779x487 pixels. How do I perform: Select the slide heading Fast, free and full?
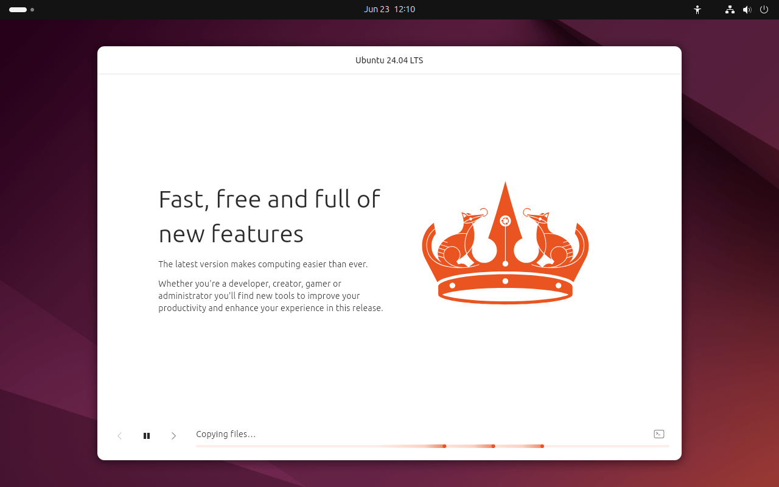pyautogui.click(x=269, y=199)
